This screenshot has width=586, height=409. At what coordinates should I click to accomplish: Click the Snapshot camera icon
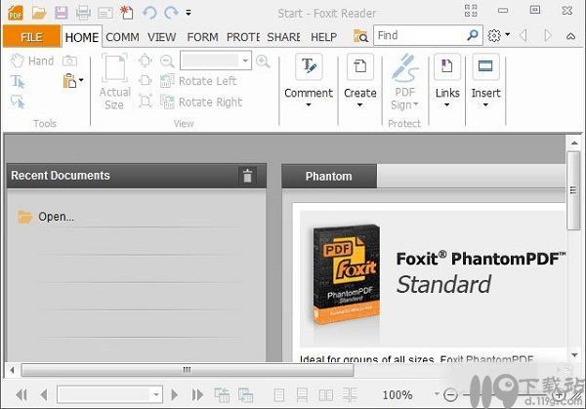pos(69,61)
